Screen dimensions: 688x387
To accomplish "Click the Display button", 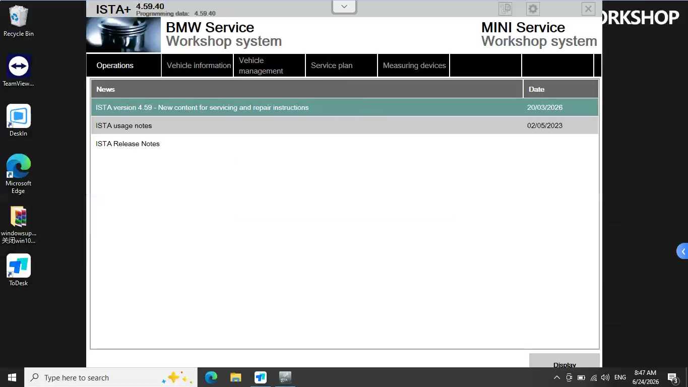I will point(565,361).
